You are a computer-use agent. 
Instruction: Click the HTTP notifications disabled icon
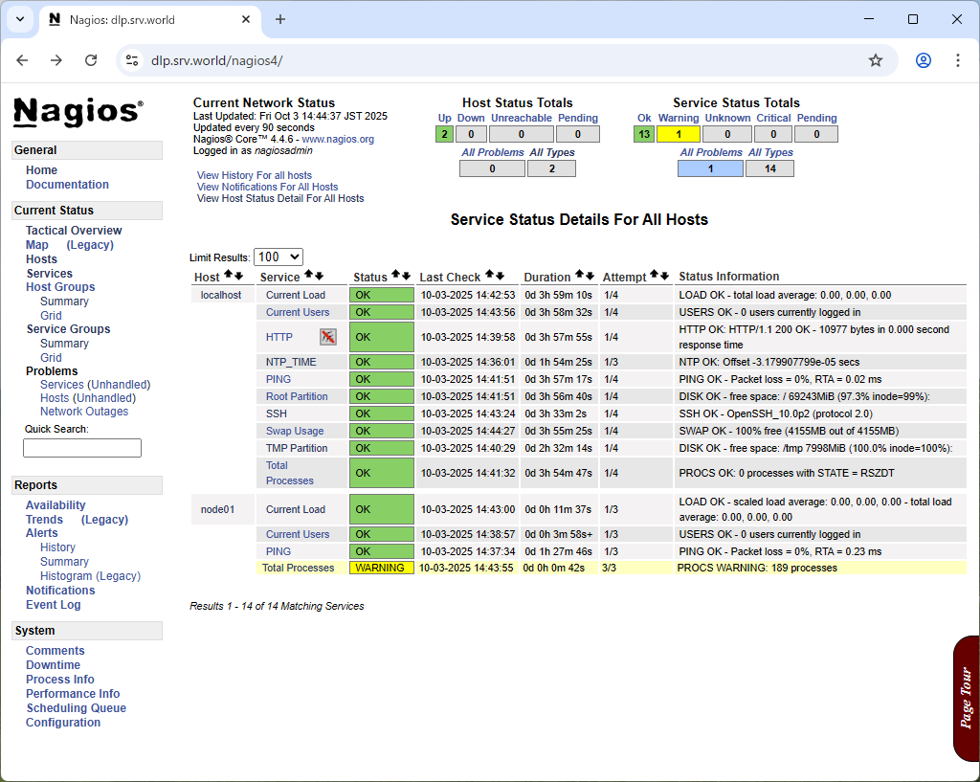click(328, 337)
